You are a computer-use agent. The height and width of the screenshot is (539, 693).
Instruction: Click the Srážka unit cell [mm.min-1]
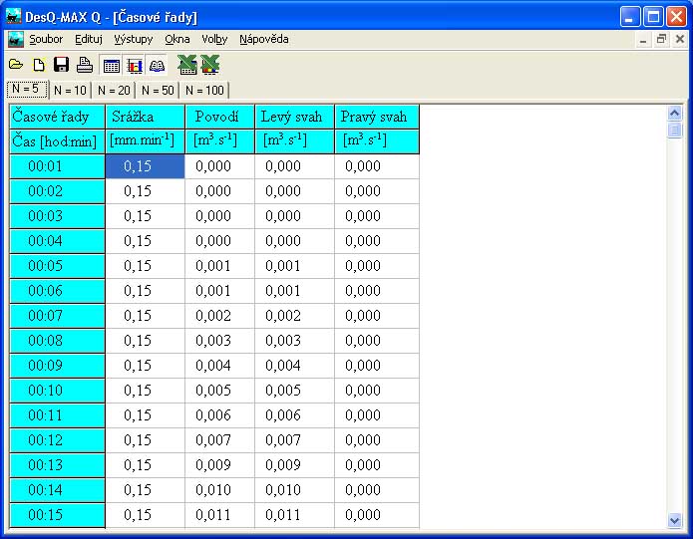click(145, 141)
